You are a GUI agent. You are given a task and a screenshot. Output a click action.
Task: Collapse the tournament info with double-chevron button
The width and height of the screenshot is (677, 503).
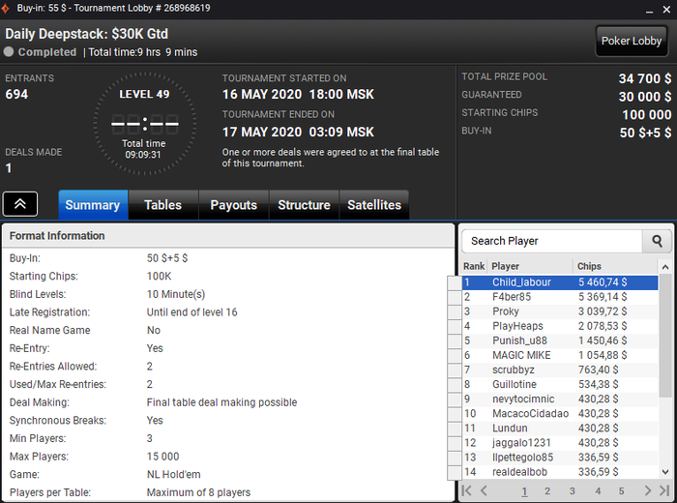20,204
